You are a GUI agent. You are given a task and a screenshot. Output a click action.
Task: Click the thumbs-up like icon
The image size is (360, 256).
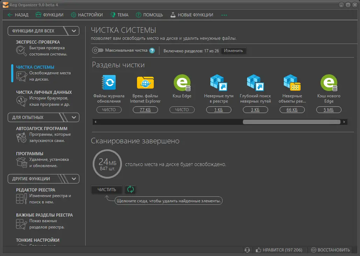click(x=259, y=250)
